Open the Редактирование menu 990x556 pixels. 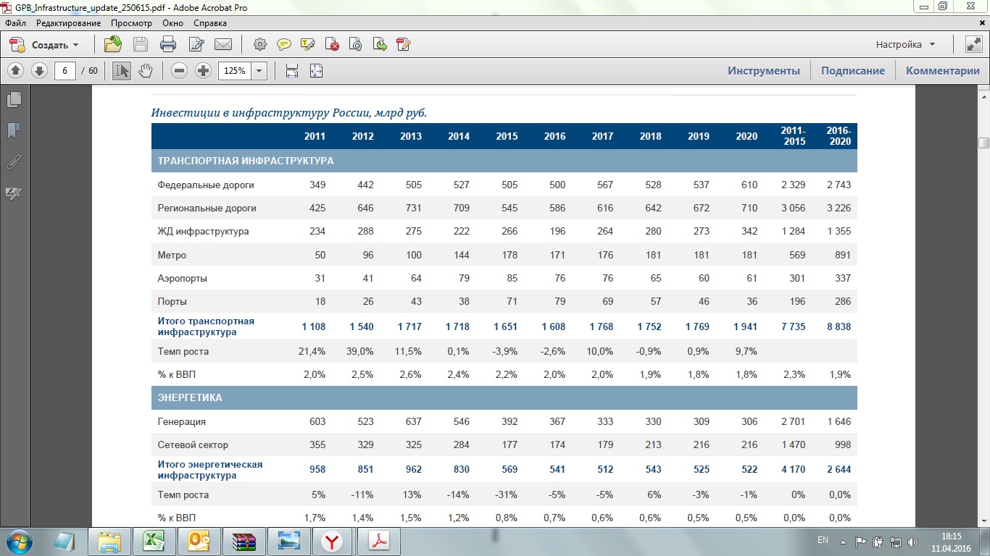(x=69, y=23)
